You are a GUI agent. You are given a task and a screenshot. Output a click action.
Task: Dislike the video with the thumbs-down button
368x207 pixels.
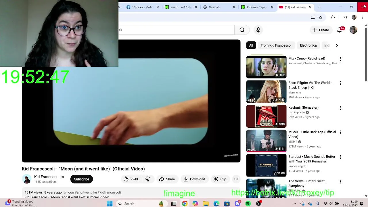[148, 179]
